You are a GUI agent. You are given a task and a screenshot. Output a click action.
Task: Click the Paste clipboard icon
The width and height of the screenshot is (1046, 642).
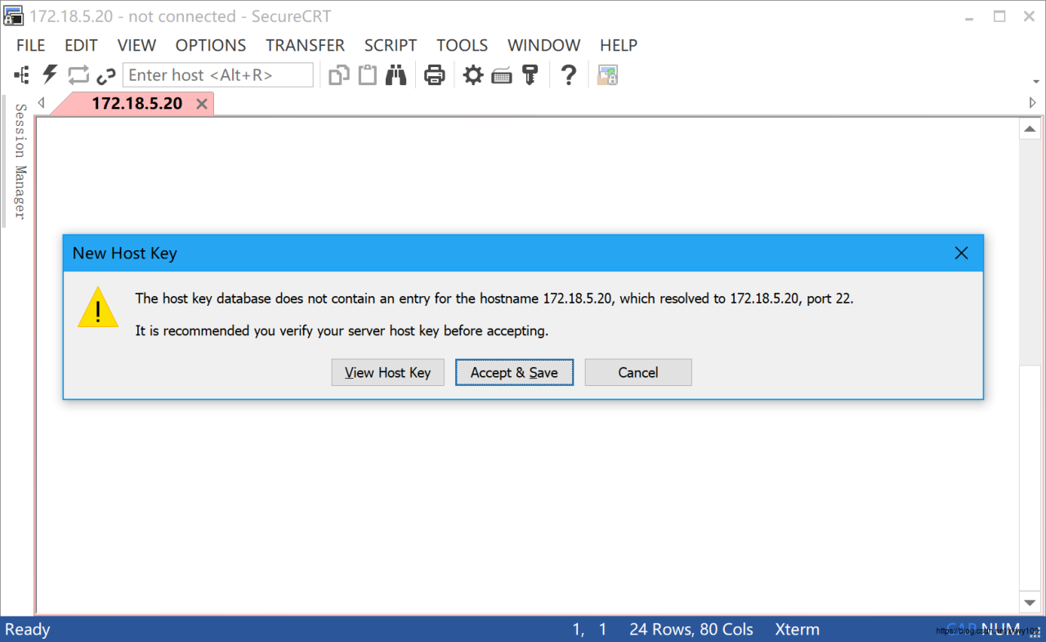367,74
